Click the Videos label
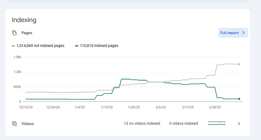The height and width of the screenshot is (140, 261). tap(28, 124)
